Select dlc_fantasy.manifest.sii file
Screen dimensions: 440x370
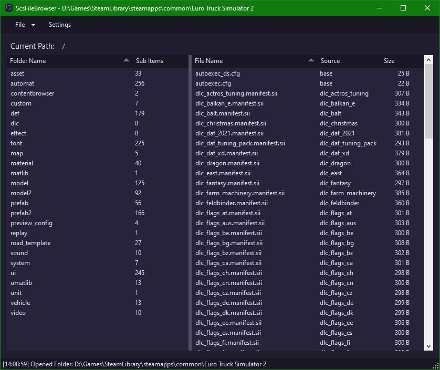point(308,183)
